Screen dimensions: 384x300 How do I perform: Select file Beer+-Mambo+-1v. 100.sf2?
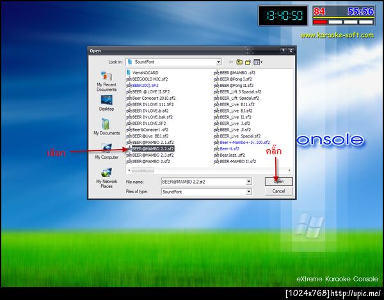click(x=242, y=143)
